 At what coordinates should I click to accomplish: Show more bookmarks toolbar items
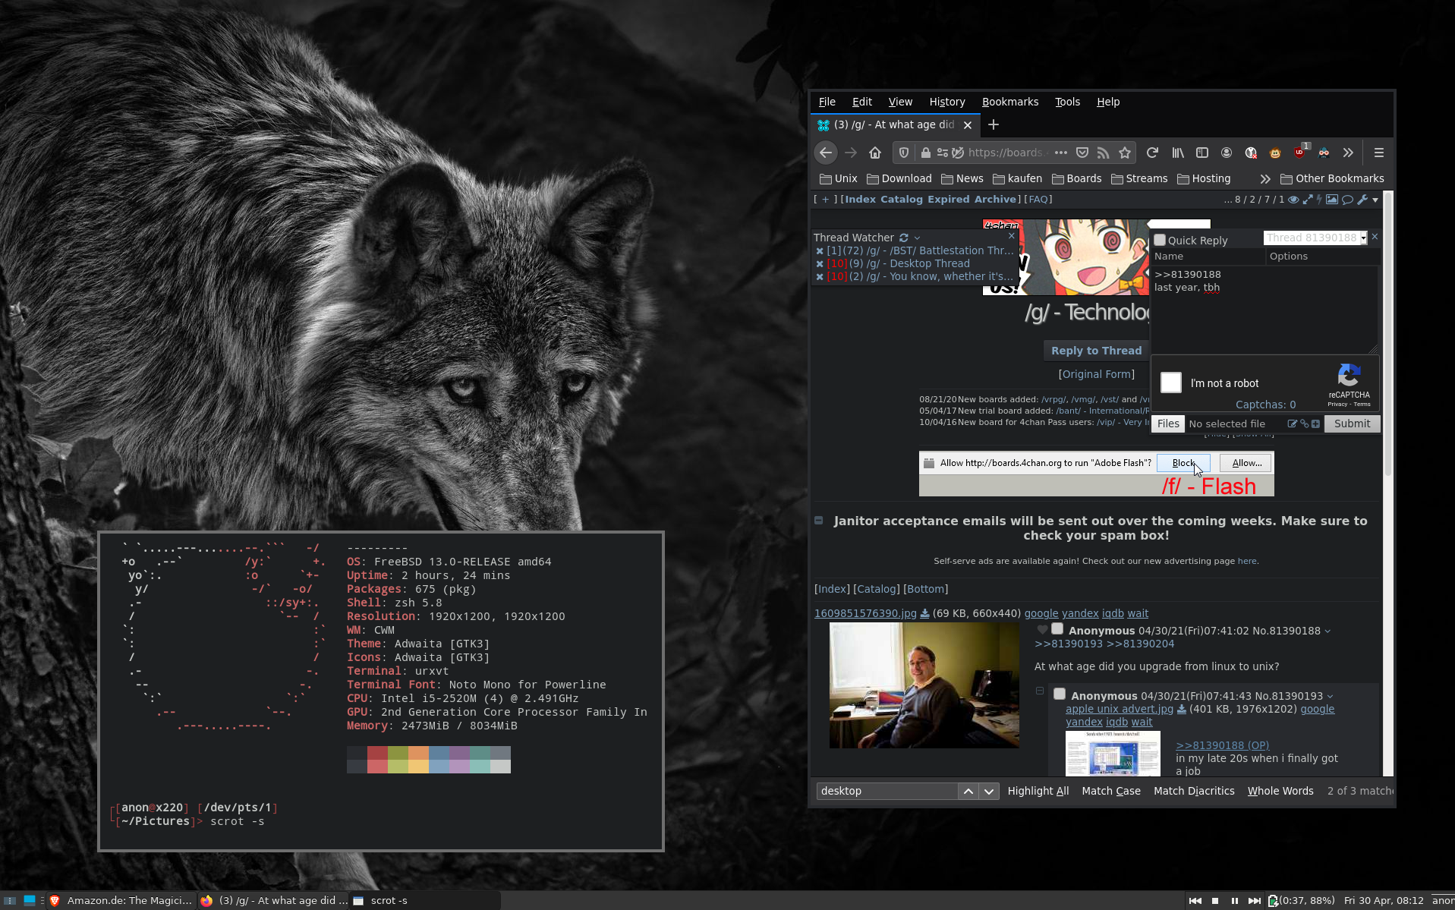coord(1264,178)
